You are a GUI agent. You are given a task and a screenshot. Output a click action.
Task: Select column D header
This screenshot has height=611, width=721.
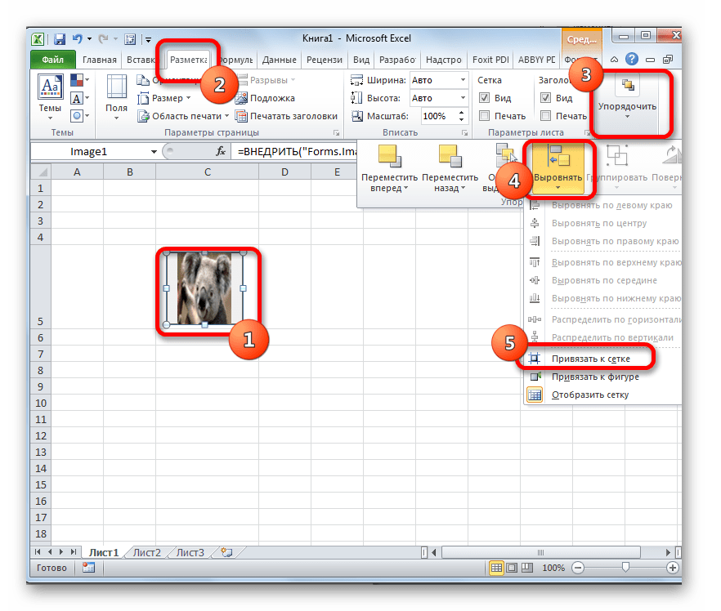coord(284,172)
